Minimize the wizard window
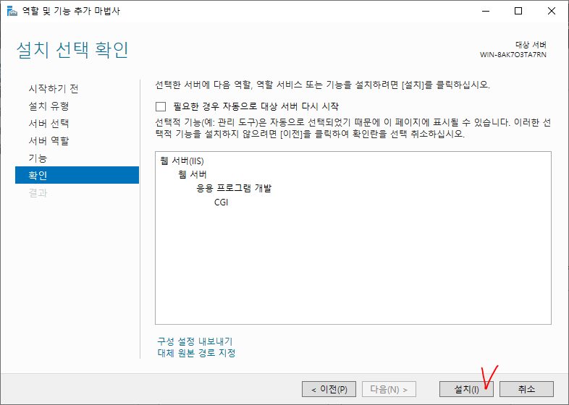 tap(486, 11)
